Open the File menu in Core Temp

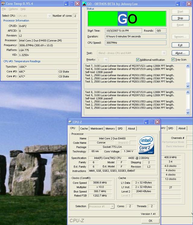point(4,9)
